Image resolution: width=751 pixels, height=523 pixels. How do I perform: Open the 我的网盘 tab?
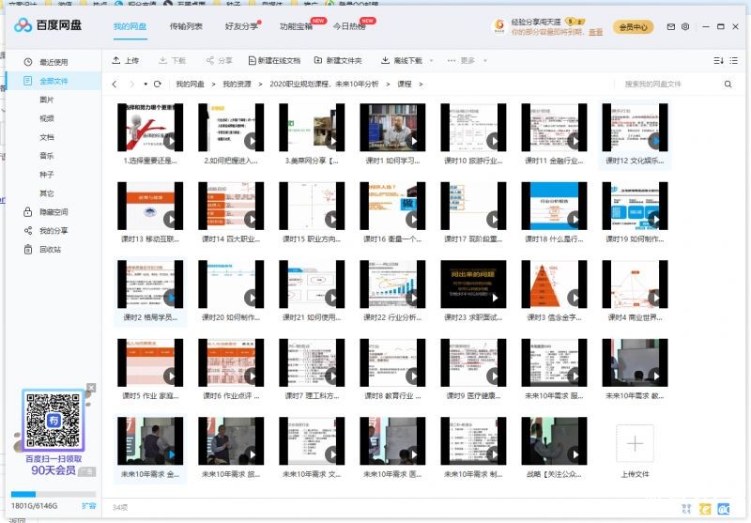click(x=130, y=26)
